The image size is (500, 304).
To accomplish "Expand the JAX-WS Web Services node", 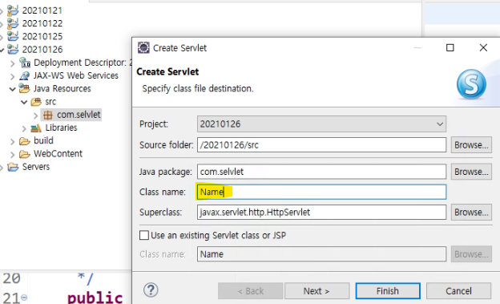I will tap(13, 76).
